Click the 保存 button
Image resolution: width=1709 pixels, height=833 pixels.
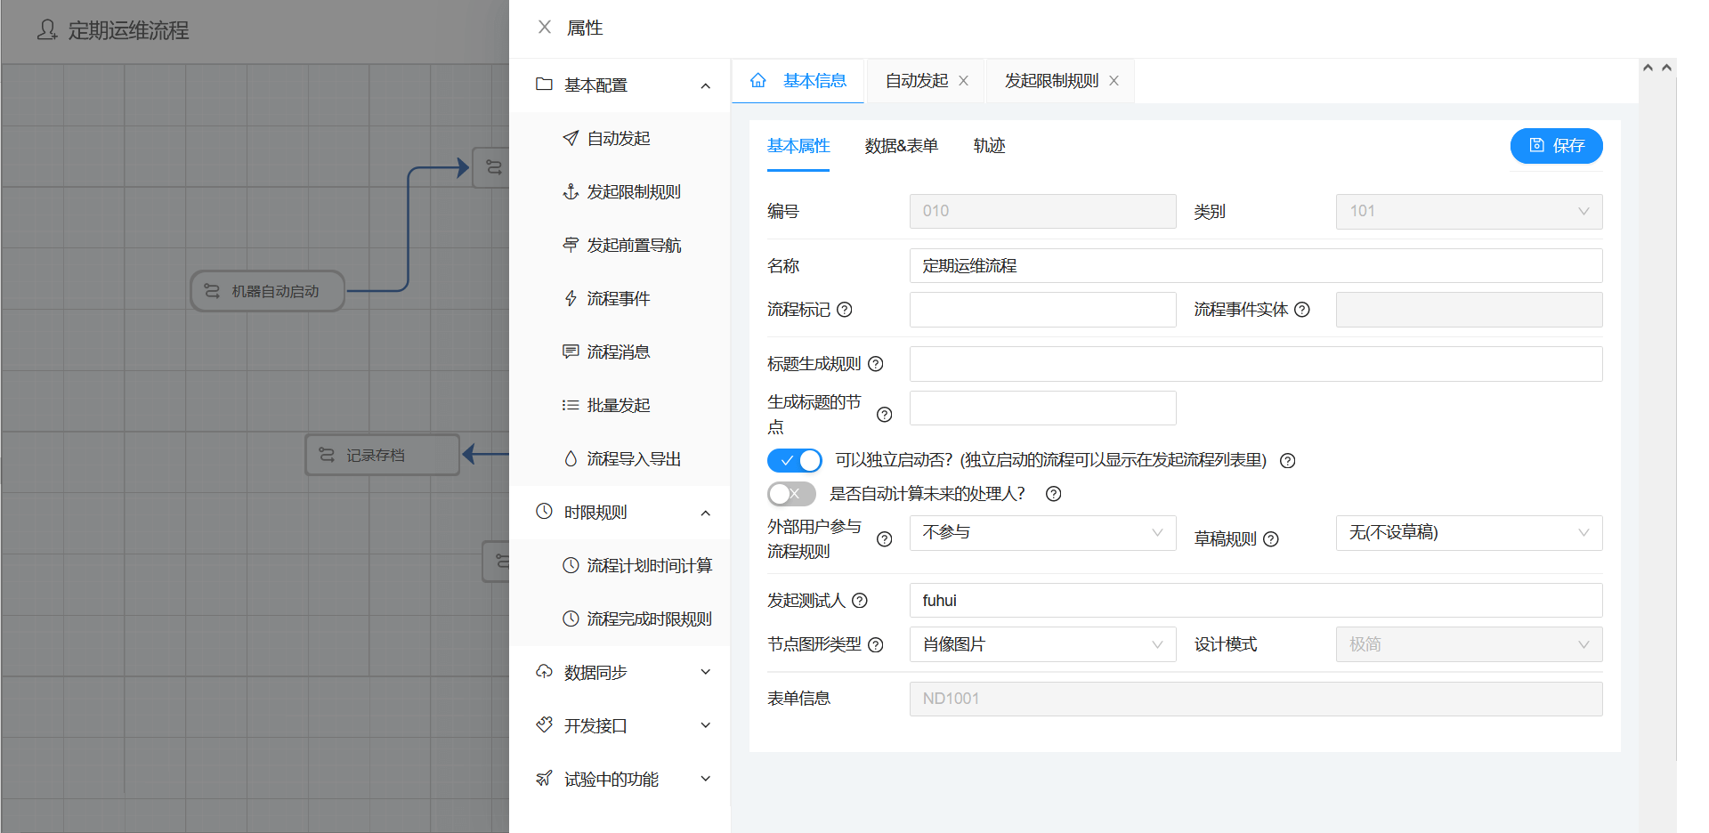point(1556,145)
